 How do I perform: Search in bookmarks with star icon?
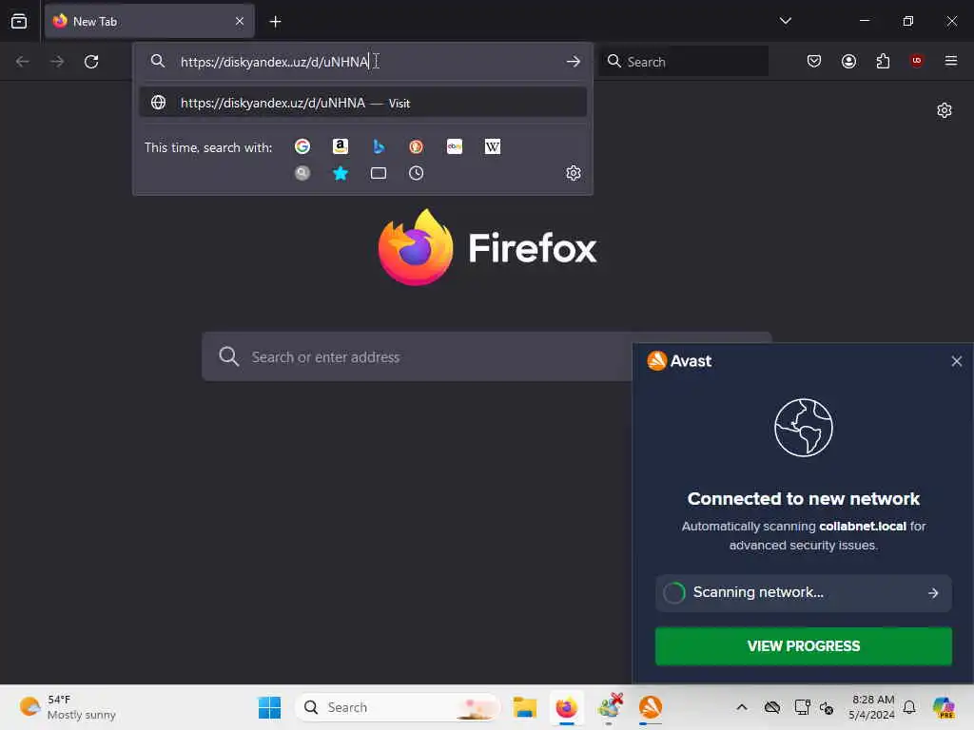340,173
